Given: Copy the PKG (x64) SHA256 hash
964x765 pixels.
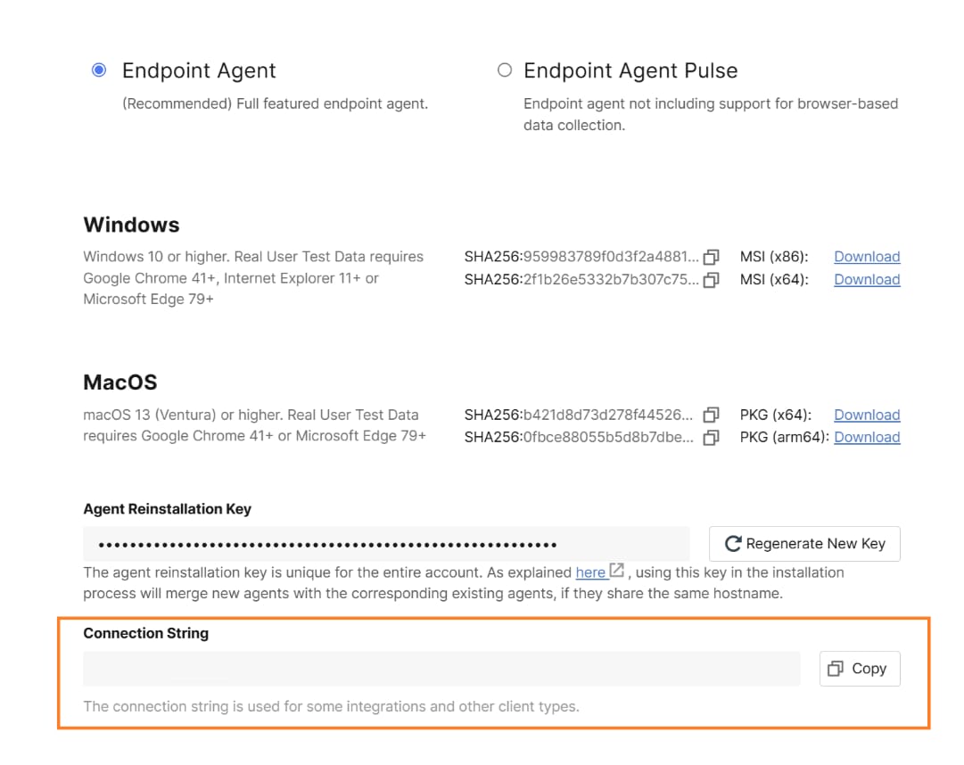Looking at the screenshot, I should pos(711,415).
